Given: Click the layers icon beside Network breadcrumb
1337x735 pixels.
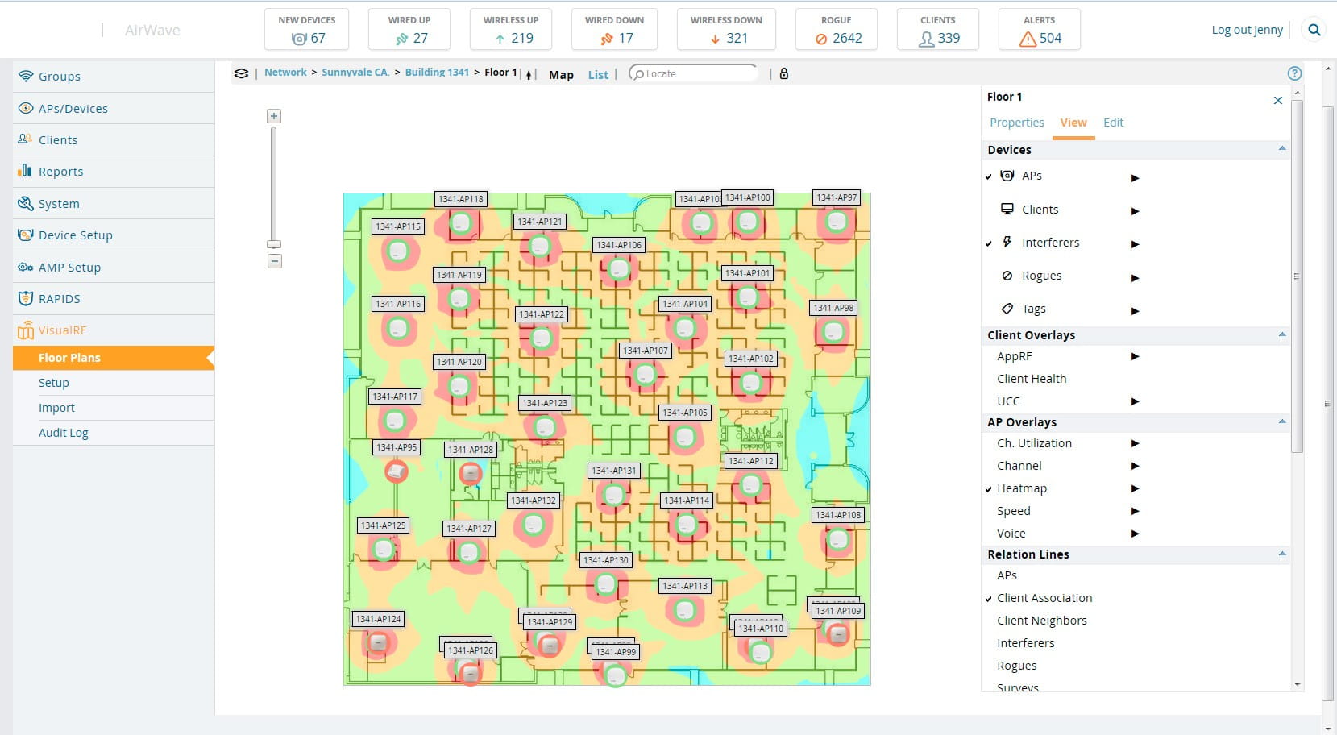Looking at the screenshot, I should point(241,73).
